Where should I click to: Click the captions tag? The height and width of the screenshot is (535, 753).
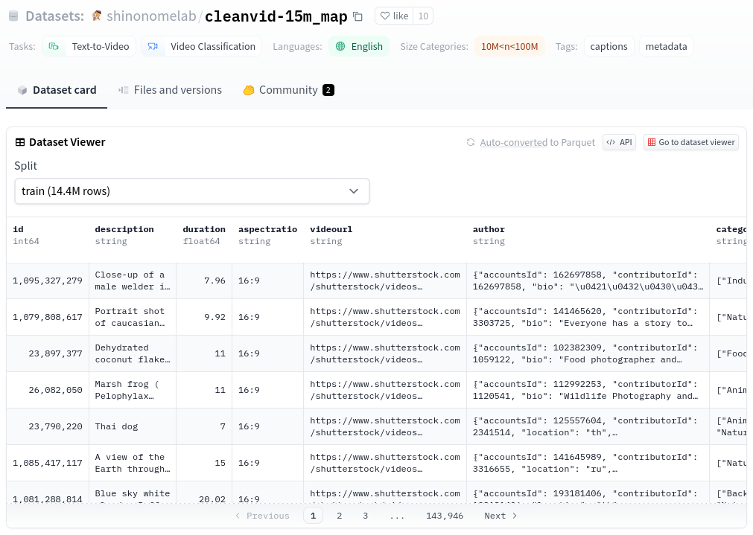pyautogui.click(x=609, y=47)
